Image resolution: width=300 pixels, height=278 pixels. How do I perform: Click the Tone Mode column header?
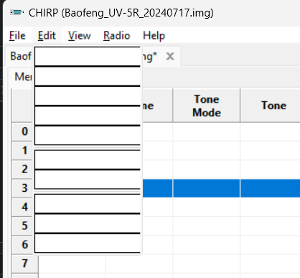pos(207,106)
